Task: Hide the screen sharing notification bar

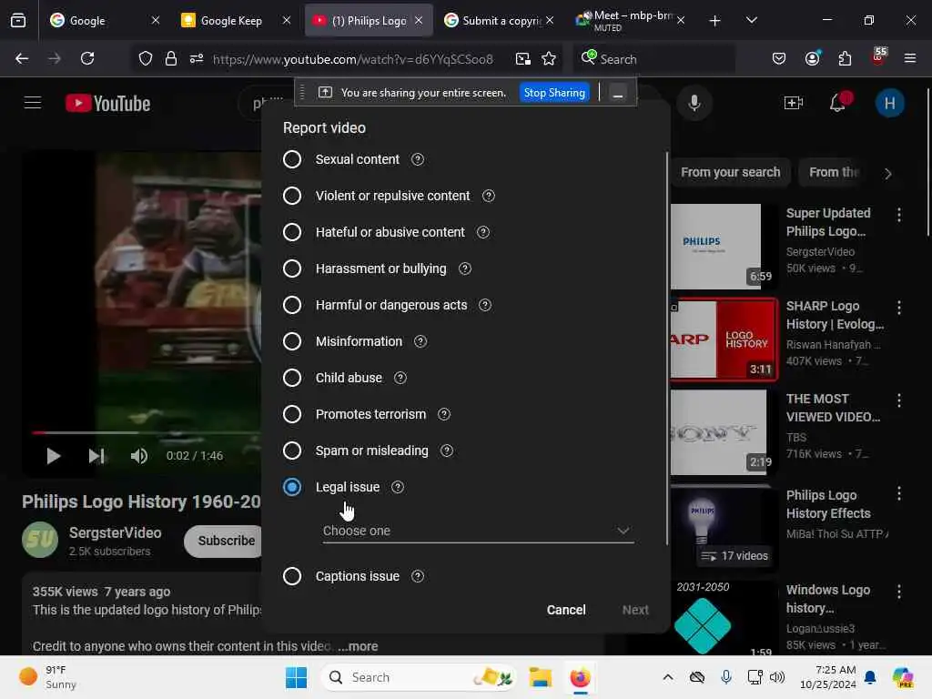Action: point(618,94)
